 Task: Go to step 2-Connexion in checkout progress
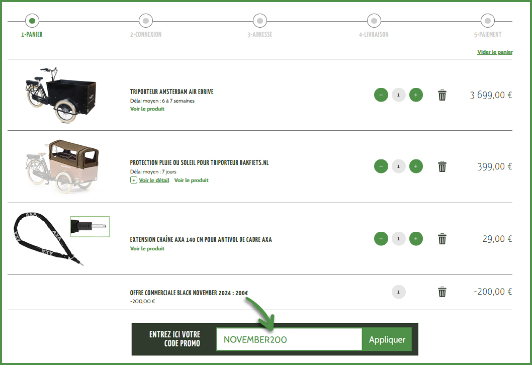(x=145, y=21)
